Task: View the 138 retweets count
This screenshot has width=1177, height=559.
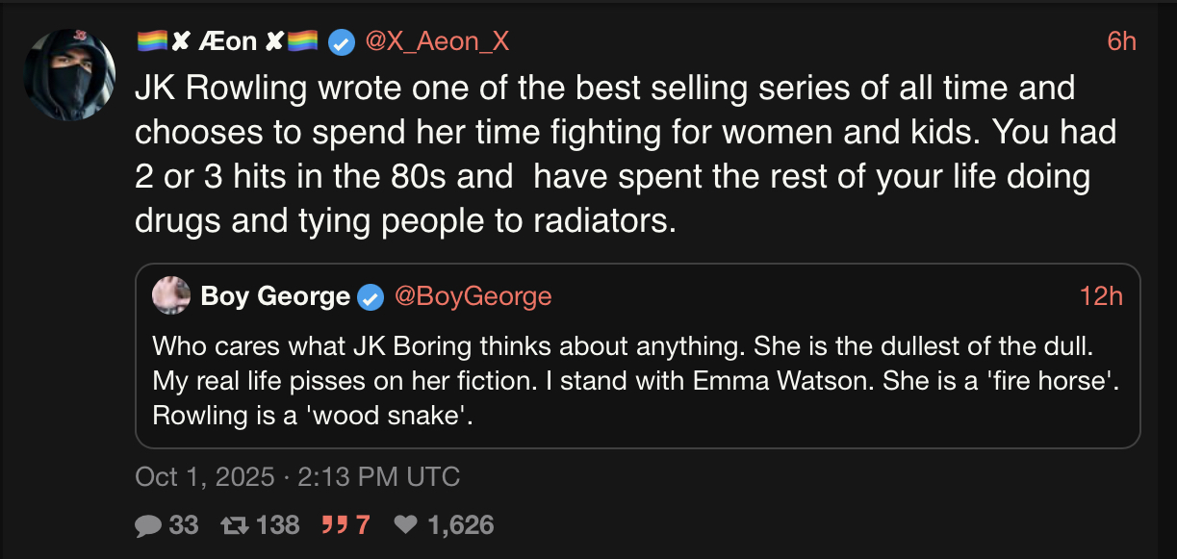Action: [x=279, y=524]
